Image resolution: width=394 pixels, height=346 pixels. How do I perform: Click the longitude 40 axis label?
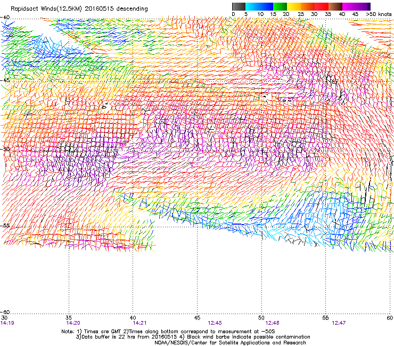click(133, 318)
